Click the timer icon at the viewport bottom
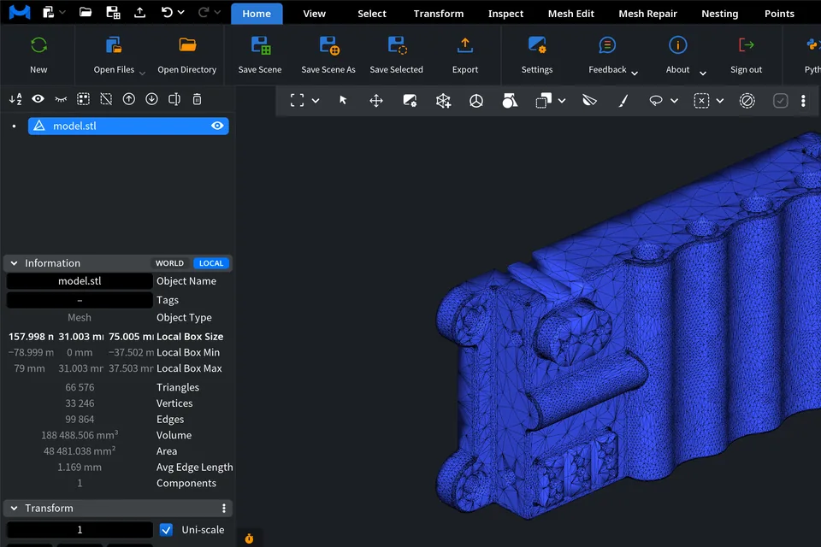 click(249, 538)
